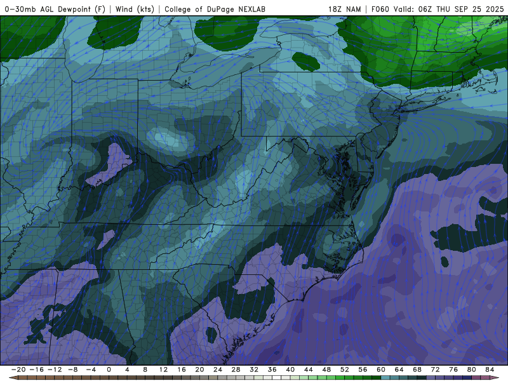Screen dimensions: 508x381
Task: Select the '-16' scale tick label
Action: pos(37,370)
